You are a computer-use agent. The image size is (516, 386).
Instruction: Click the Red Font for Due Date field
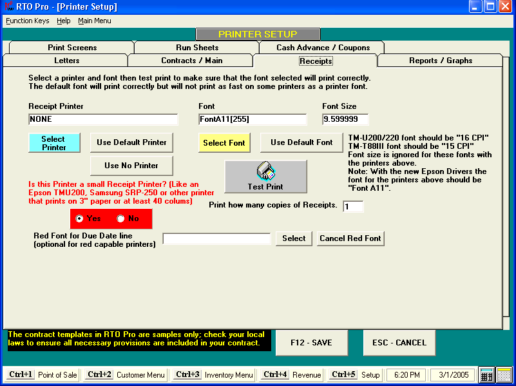coord(216,238)
